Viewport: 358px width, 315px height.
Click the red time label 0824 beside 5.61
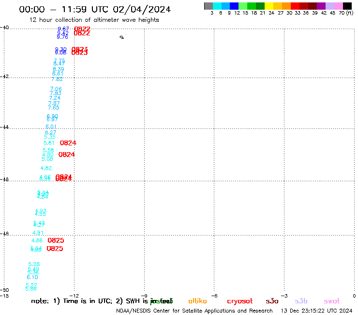click(x=68, y=143)
